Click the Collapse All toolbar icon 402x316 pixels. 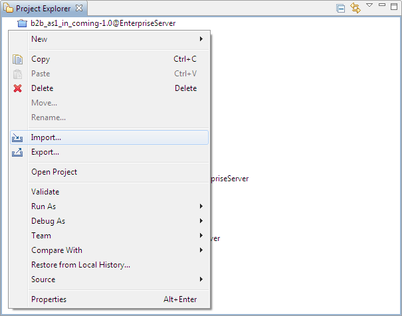click(x=341, y=9)
